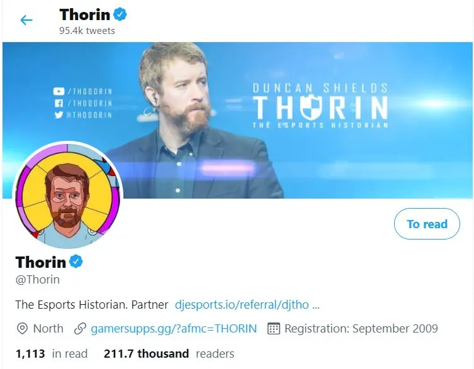Click the Thorin title in header
Viewport: 474px width, 369px height.
click(84, 14)
